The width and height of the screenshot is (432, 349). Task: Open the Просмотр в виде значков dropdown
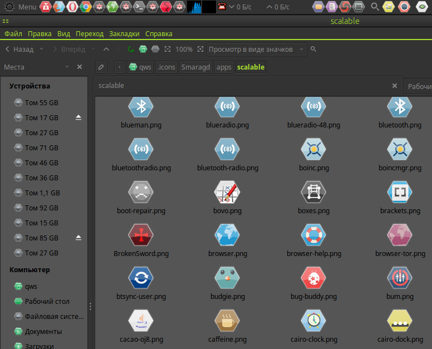257,50
